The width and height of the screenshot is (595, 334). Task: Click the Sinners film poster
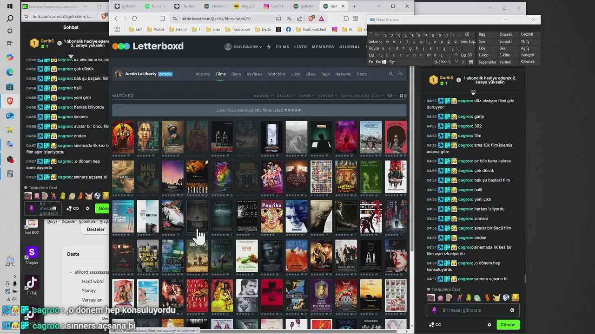123,137
